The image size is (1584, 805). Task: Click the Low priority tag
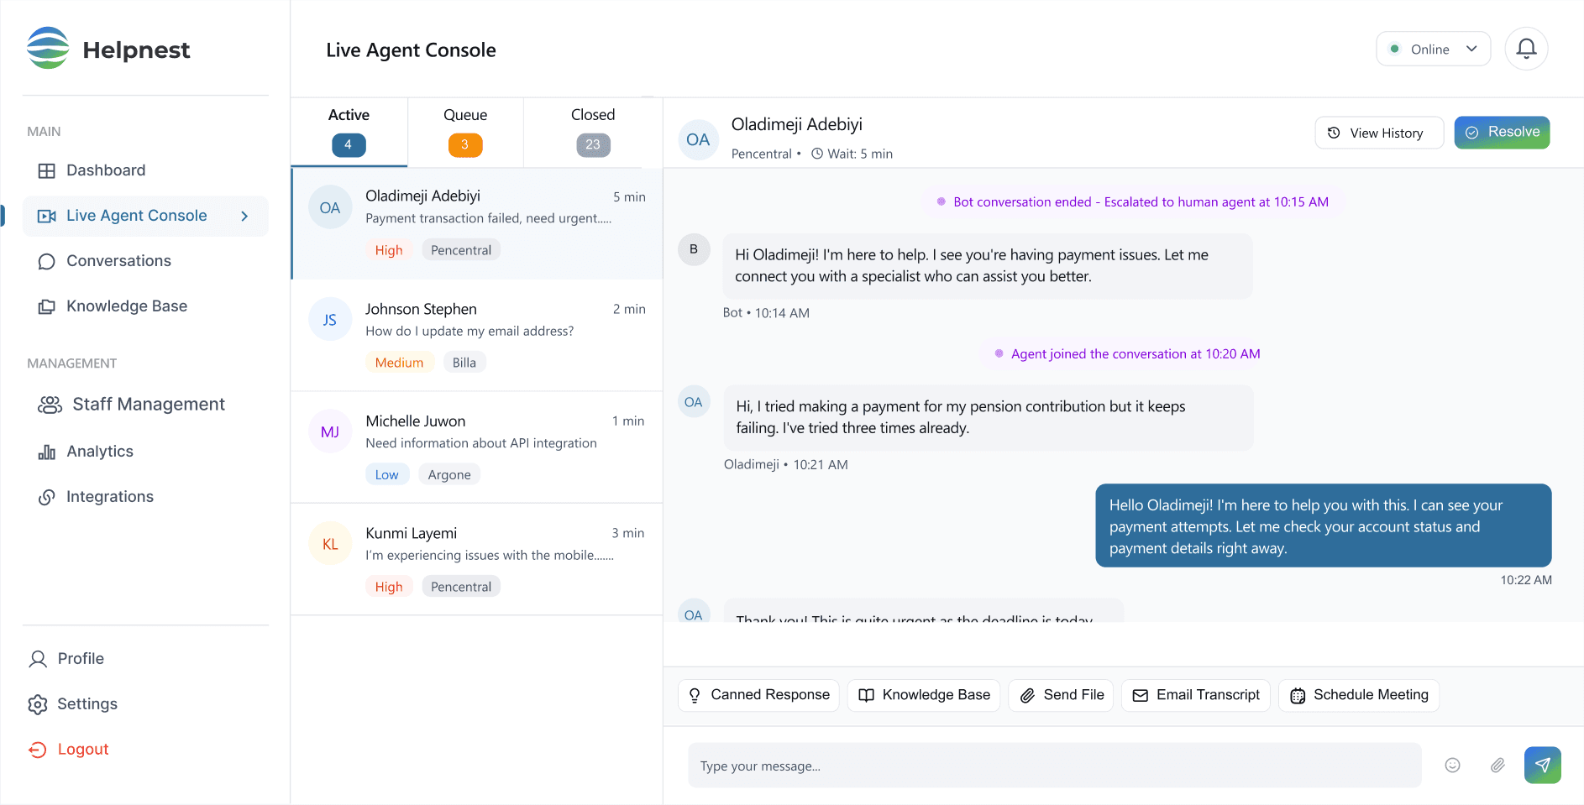click(x=387, y=474)
